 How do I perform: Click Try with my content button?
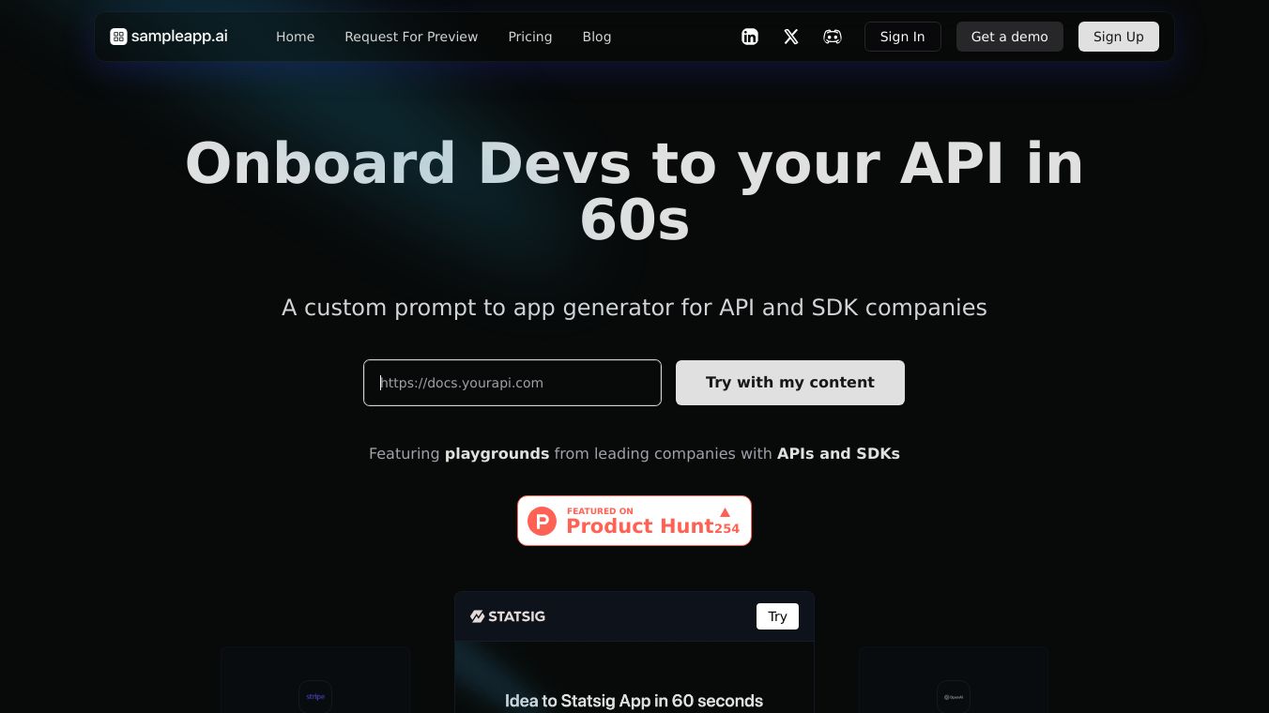[790, 383]
